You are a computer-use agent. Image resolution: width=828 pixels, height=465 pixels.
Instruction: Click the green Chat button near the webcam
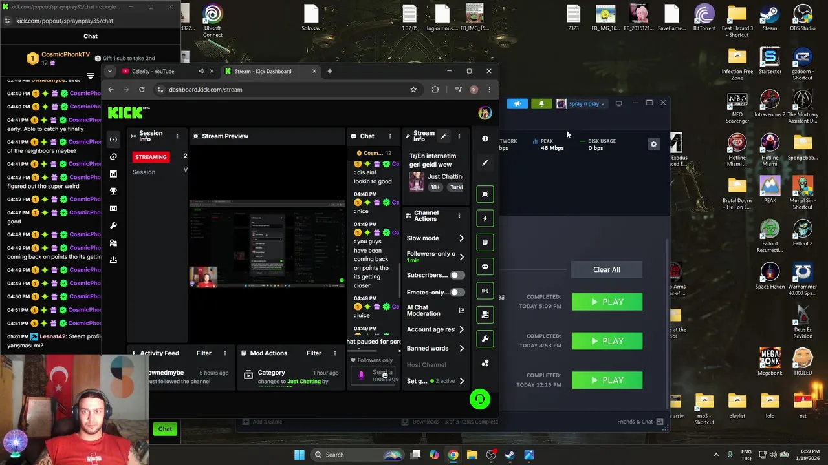(x=165, y=429)
